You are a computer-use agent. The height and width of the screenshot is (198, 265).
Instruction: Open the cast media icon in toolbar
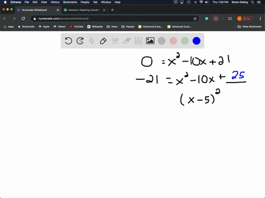230,19
